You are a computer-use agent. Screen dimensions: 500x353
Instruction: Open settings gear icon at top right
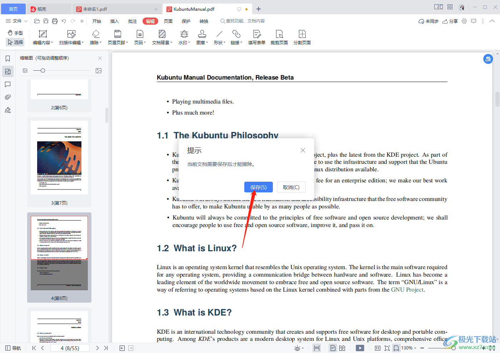click(464, 21)
